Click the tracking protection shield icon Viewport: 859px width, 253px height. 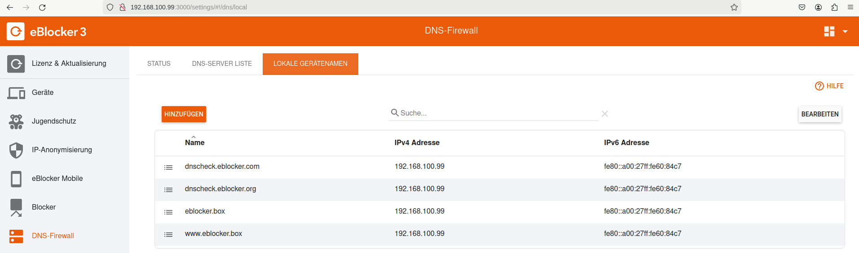tap(110, 7)
